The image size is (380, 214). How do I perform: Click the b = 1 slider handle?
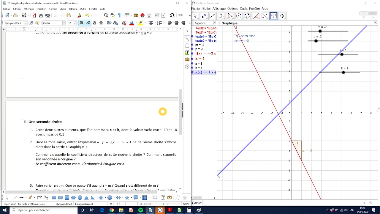(x=343, y=73)
